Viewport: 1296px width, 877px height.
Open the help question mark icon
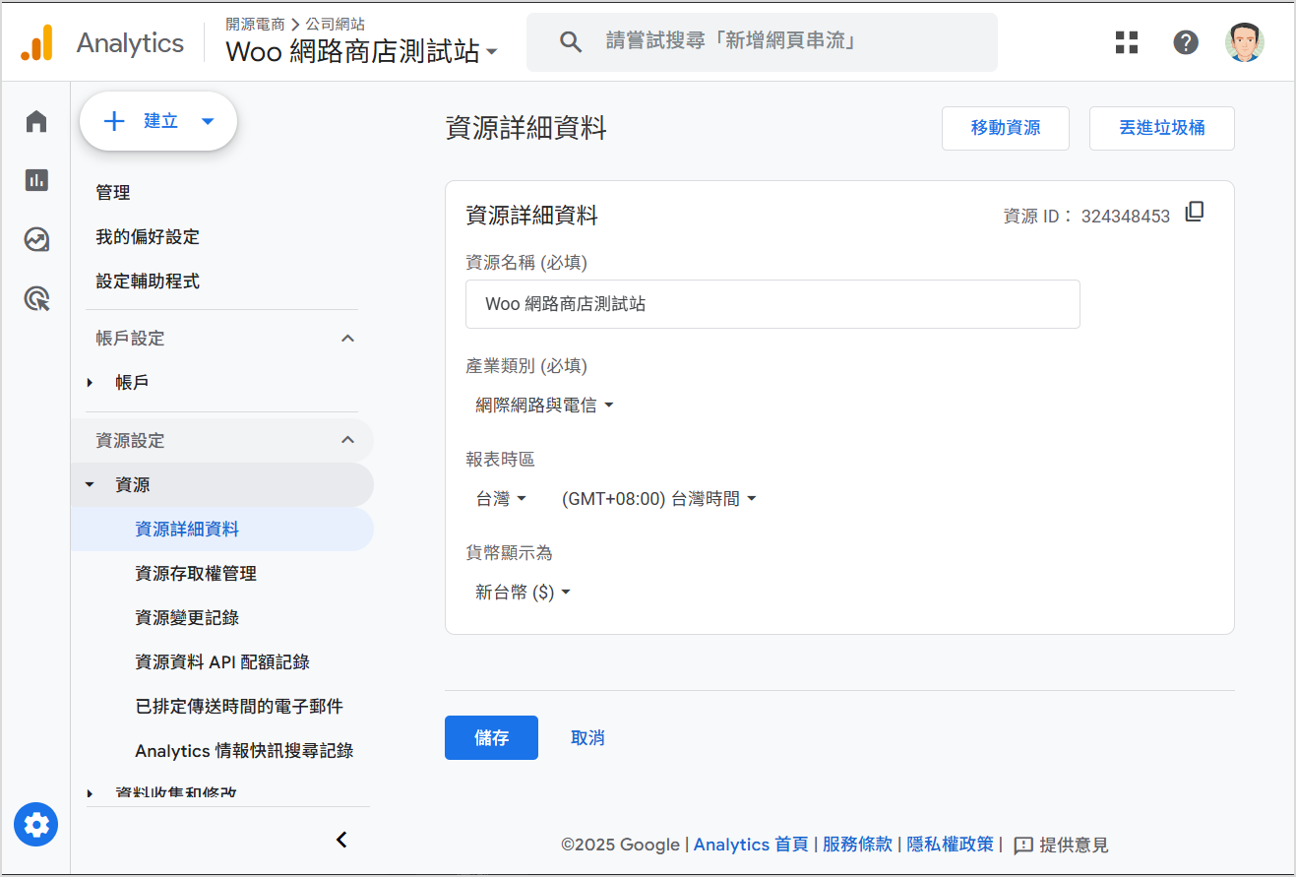coord(1186,42)
